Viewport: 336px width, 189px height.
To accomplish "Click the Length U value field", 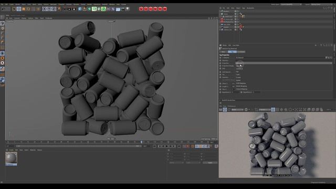I will tap(233, 86).
